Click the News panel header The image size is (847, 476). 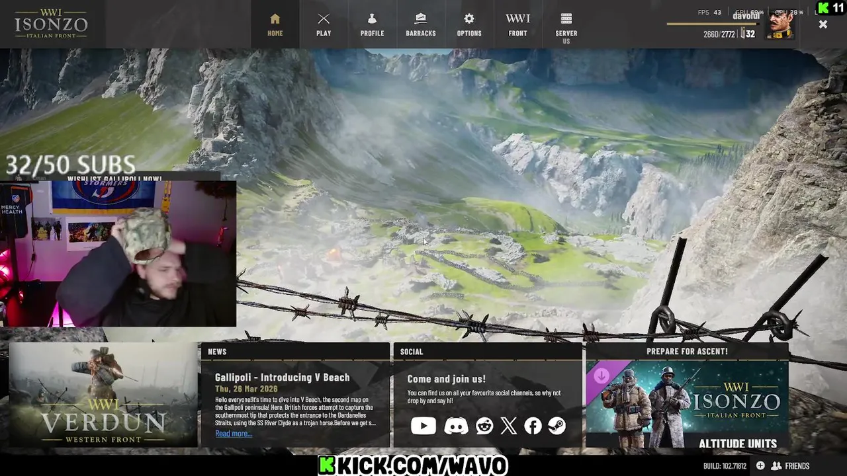pos(295,351)
